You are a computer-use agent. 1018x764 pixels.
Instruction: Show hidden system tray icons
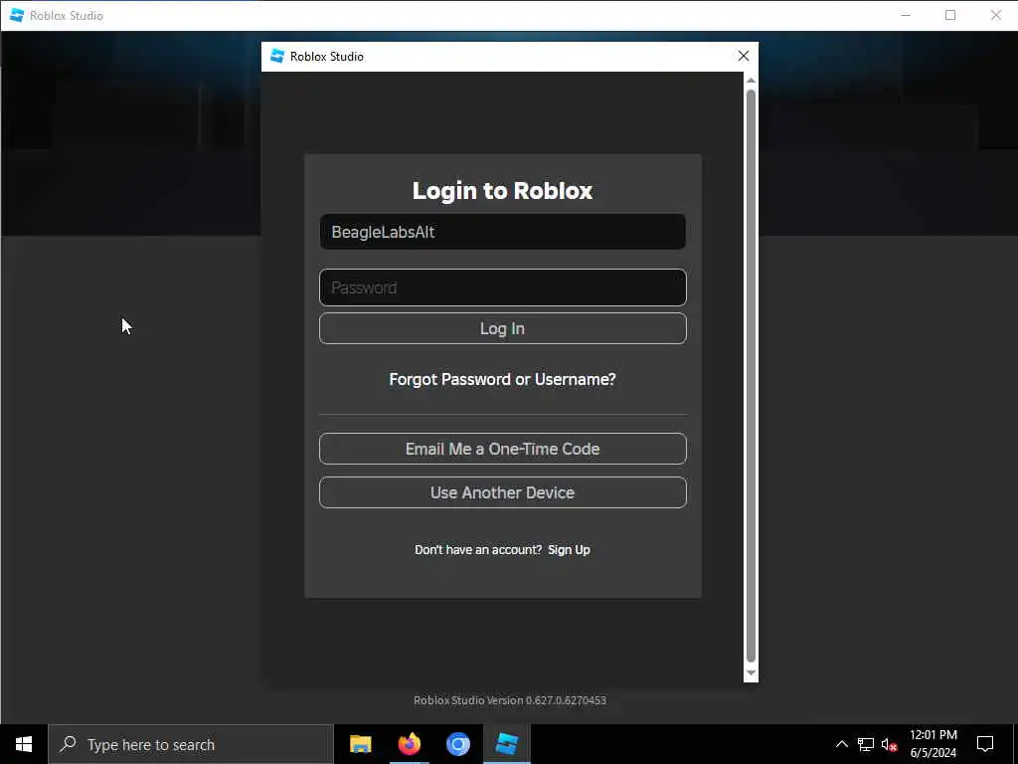841,744
